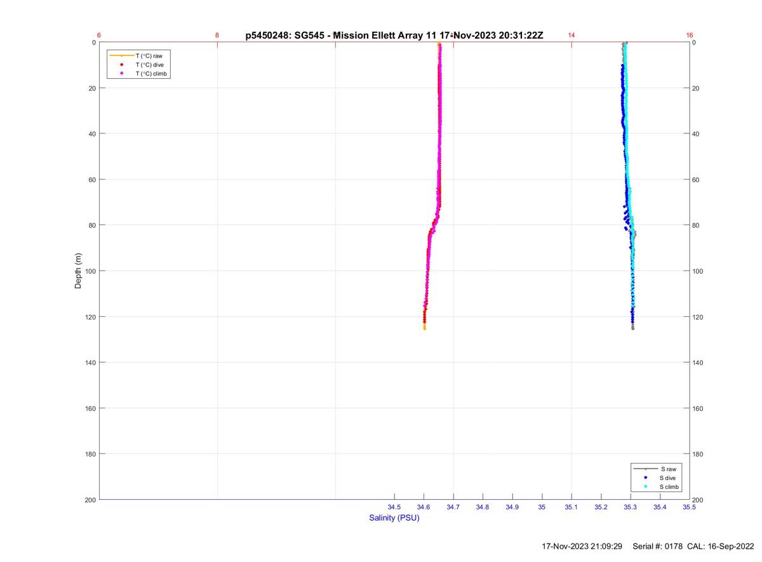Click right depth axis tick label 100
762x562 pixels.
[x=698, y=271]
